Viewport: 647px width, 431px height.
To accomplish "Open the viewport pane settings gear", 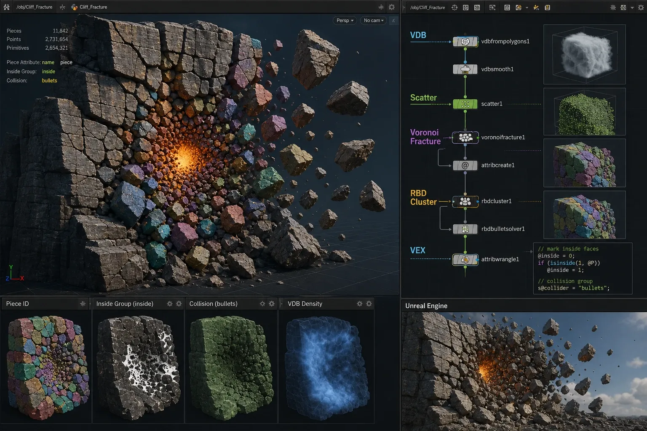I will pyautogui.click(x=392, y=7).
